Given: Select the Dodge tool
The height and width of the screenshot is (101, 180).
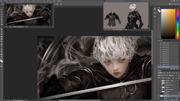Looking at the screenshot, I should pos(1,42).
